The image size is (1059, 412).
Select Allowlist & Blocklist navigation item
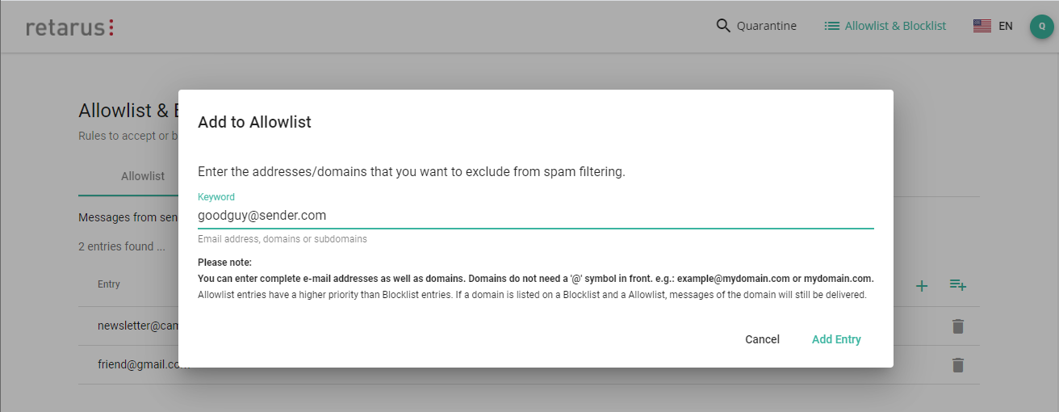[895, 26]
